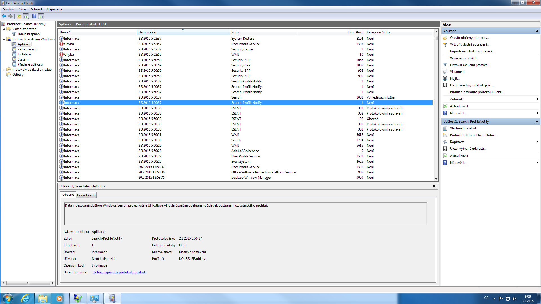The image size is (541, 304).
Task: Expand the Zobrazit submenu arrow
Action: click(537, 99)
